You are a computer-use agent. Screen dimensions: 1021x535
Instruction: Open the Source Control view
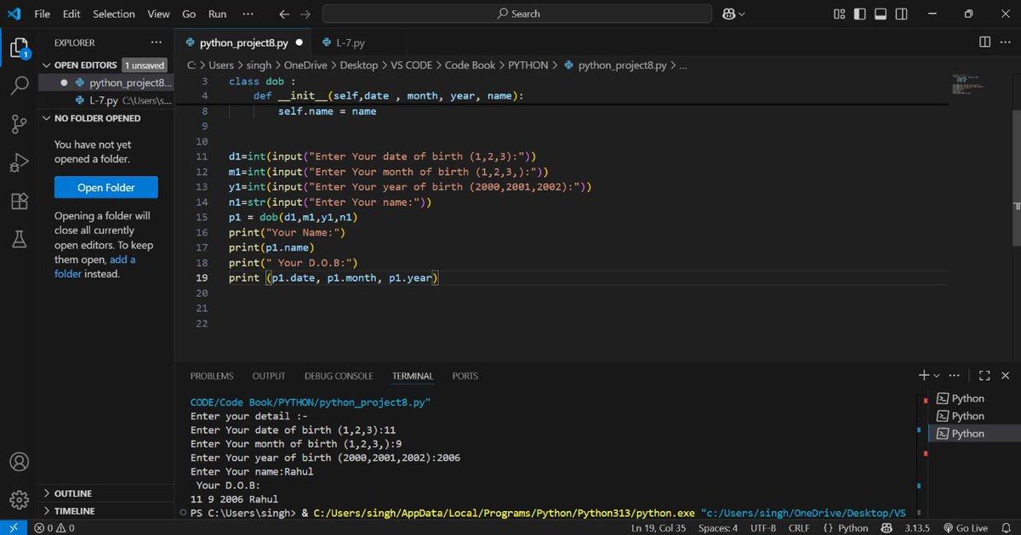coord(19,124)
